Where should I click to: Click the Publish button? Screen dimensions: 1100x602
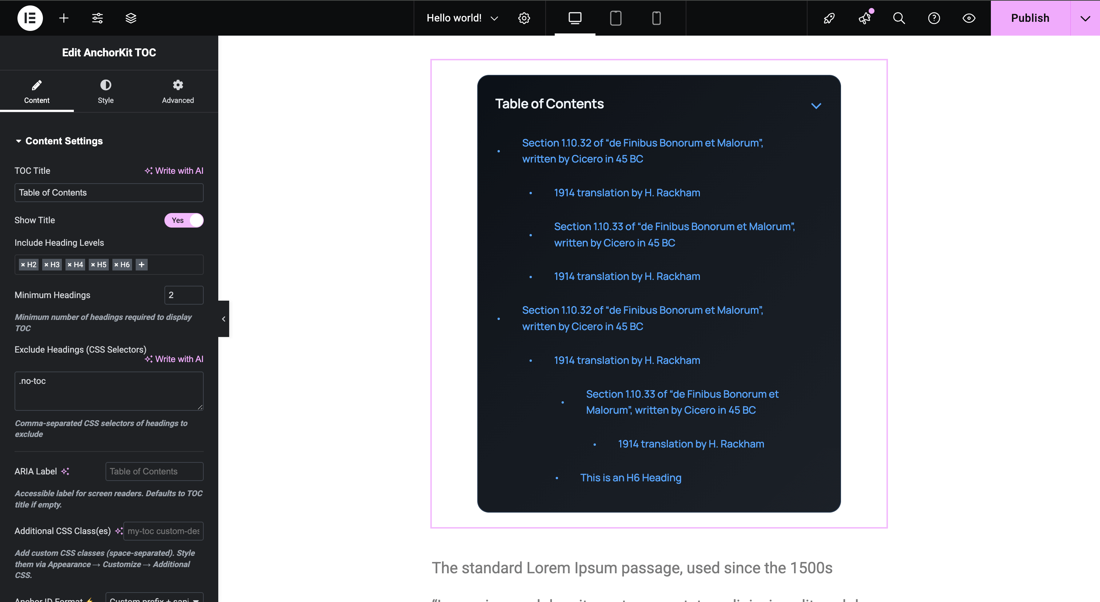[x=1029, y=18]
